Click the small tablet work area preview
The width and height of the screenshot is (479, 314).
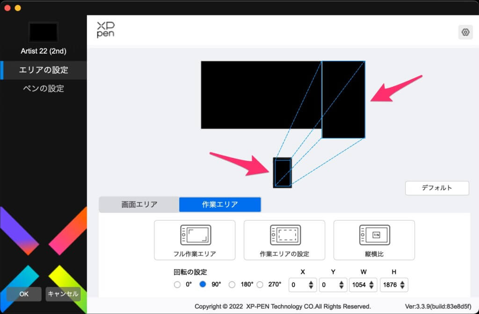tap(283, 173)
